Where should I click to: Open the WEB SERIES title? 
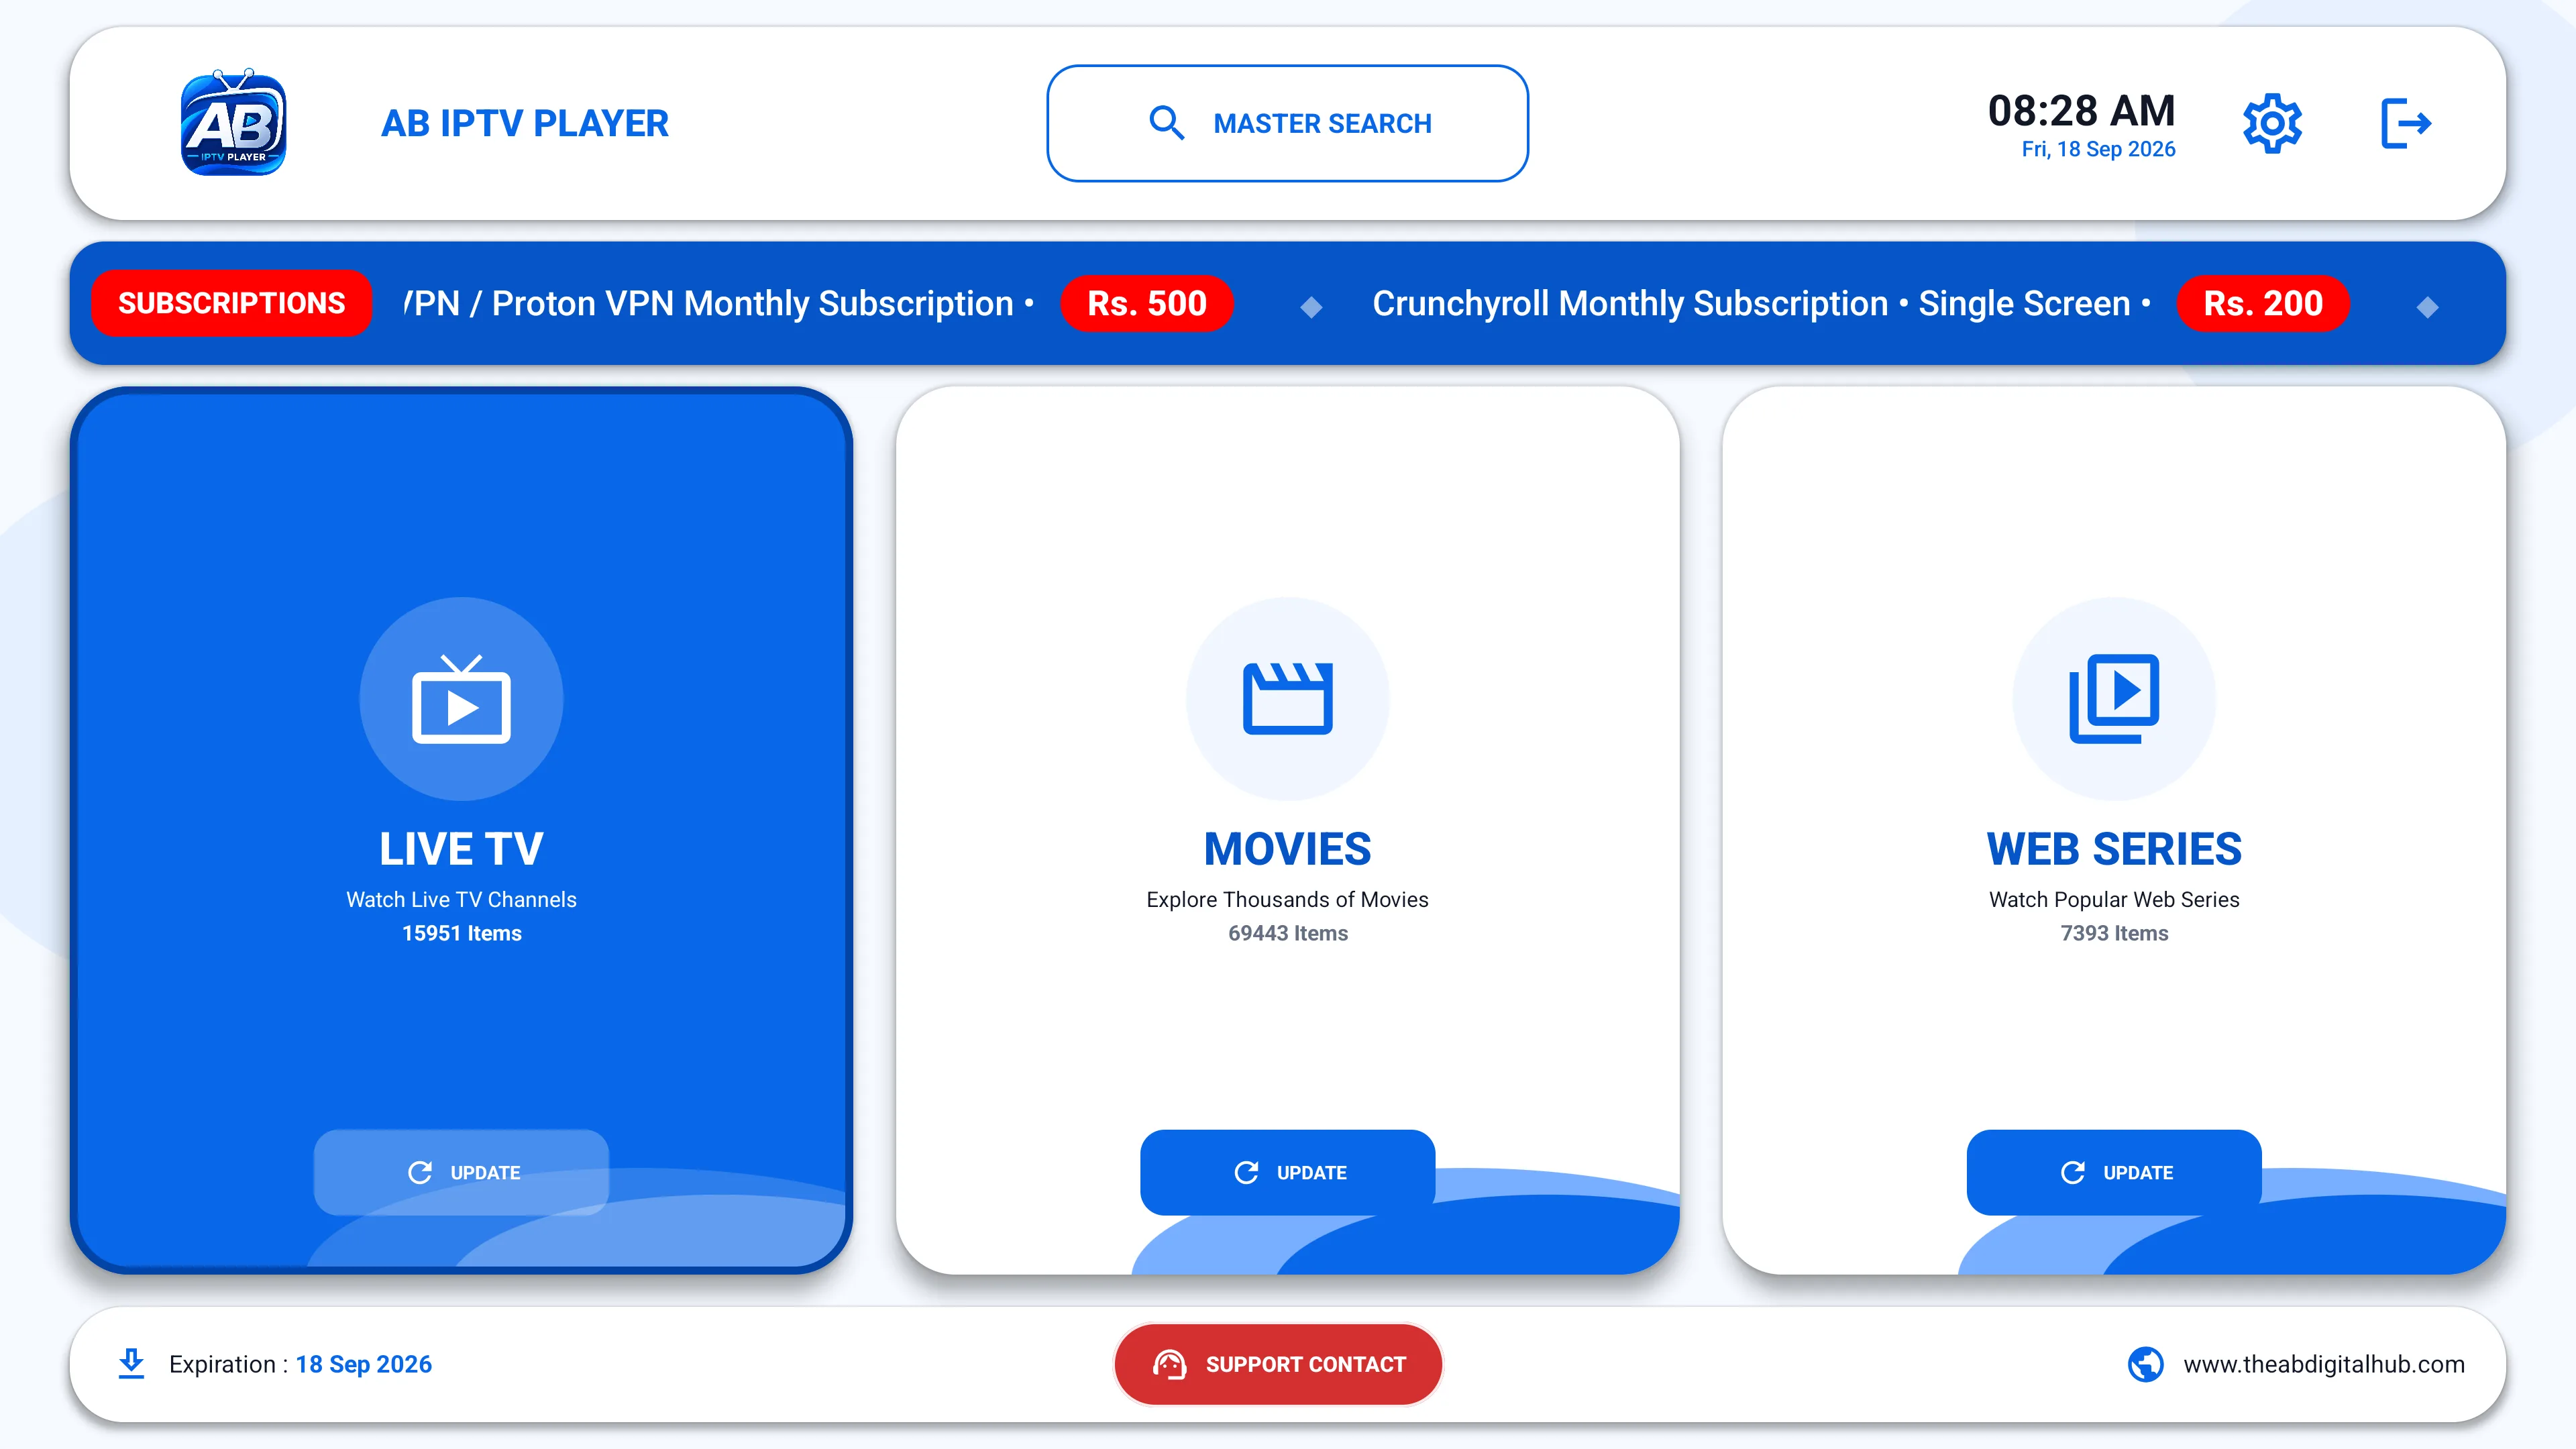(x=2114, y=849)
